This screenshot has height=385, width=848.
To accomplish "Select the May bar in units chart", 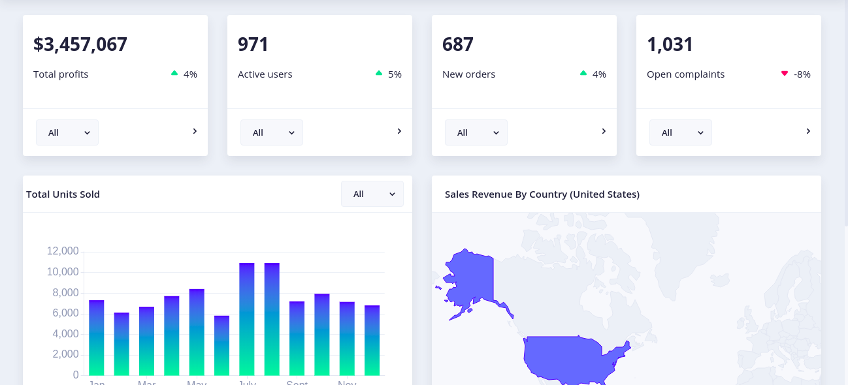I will point(197,332).
